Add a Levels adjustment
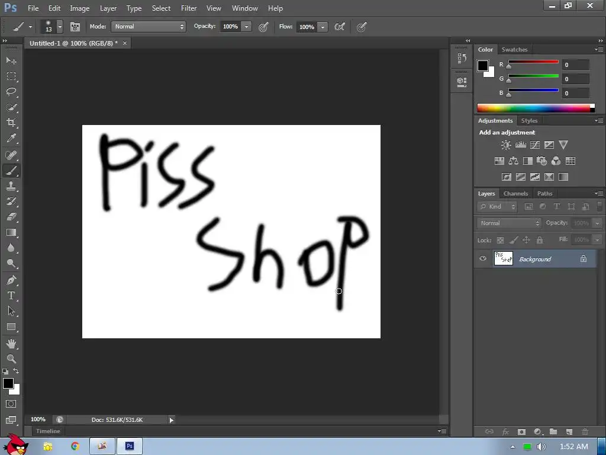Viewport: 606px width, 455px height. [521, 145]
